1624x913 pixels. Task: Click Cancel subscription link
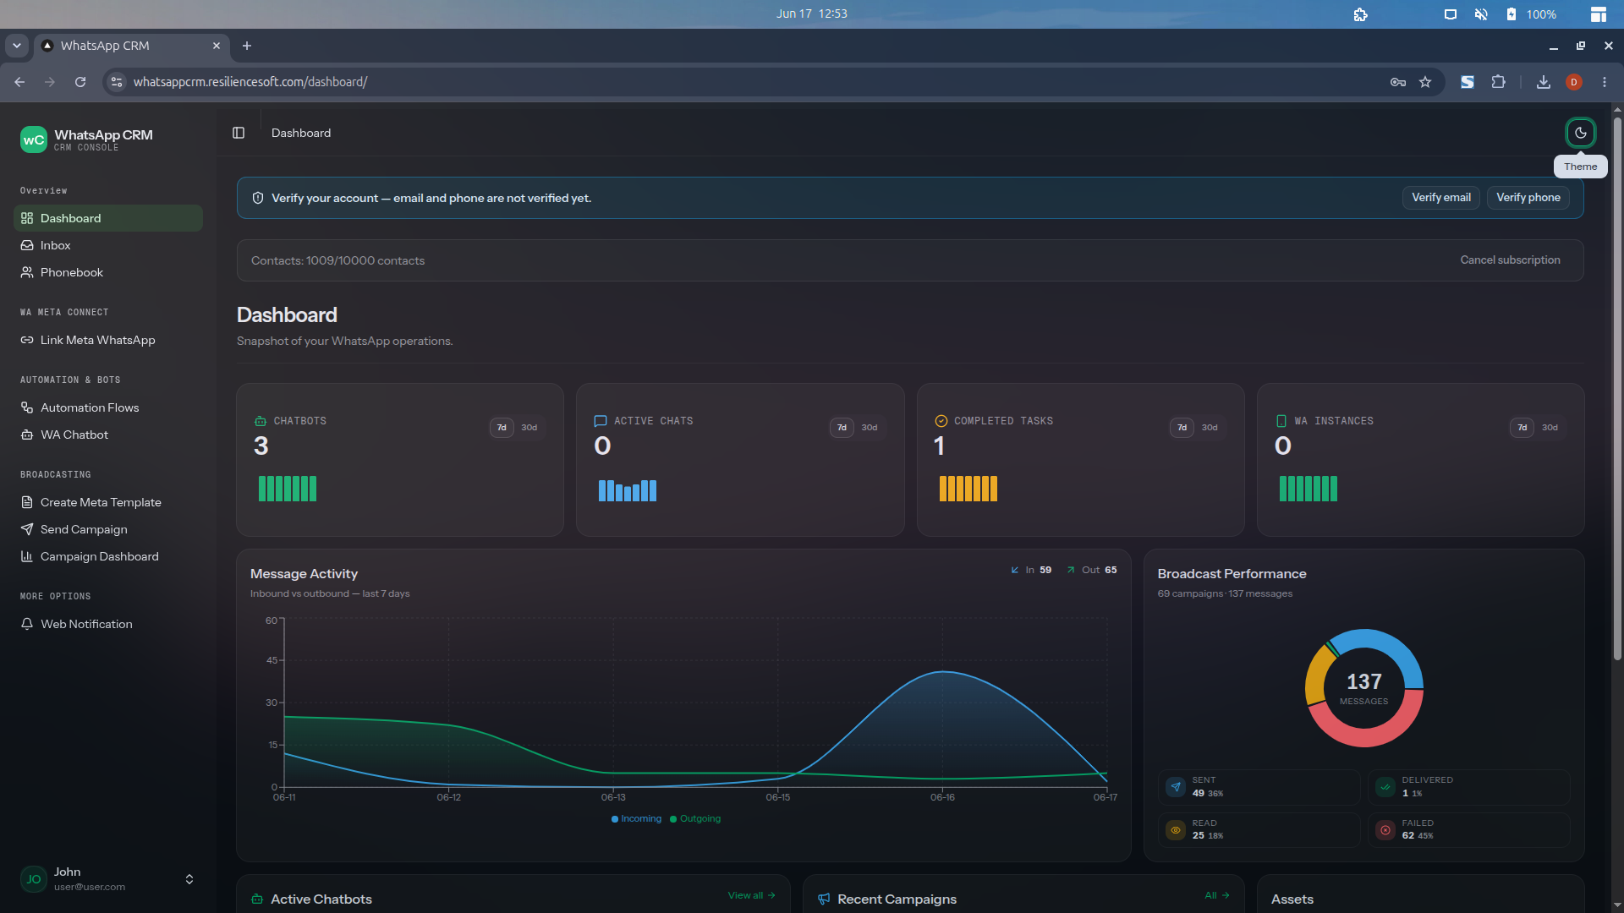pyautogui.click(x=1510, y=260)
